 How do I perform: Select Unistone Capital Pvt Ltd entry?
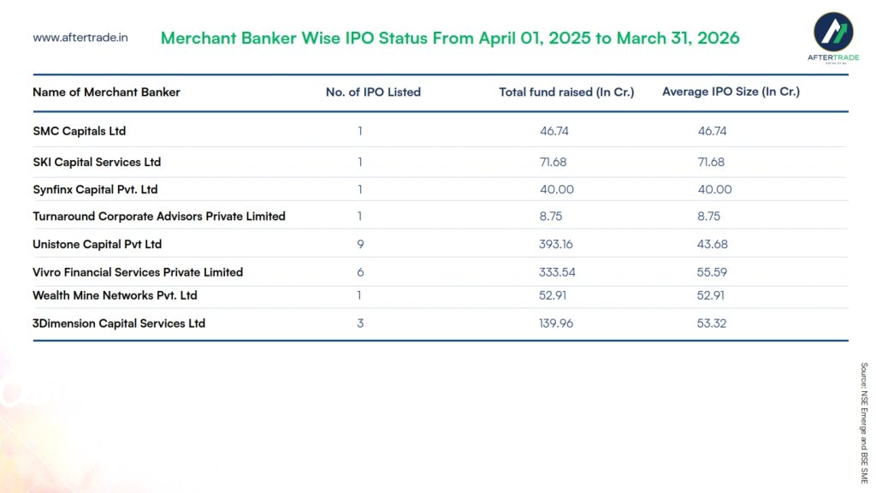(97, 244)
